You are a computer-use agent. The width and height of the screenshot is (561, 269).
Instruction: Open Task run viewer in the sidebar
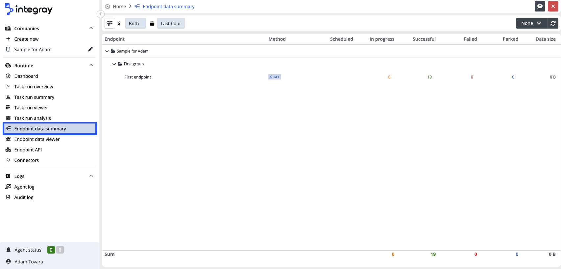(x=31, y=108)
